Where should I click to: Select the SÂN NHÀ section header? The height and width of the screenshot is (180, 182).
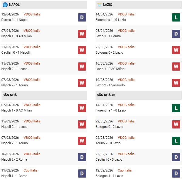(9, 95)
